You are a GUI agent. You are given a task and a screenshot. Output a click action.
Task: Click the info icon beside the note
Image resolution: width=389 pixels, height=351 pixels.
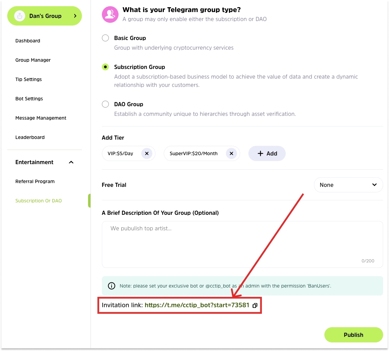tap(112, 286)
